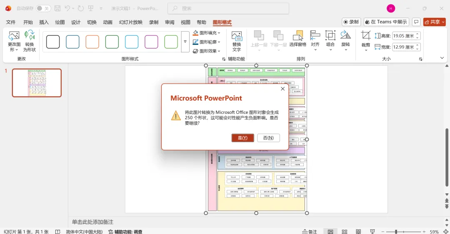Select slide 1 thumbnail

tap(37, 83)
